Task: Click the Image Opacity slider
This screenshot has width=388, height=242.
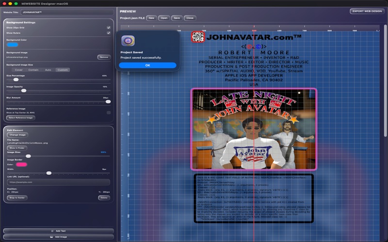Action: [x=58, y=91]
